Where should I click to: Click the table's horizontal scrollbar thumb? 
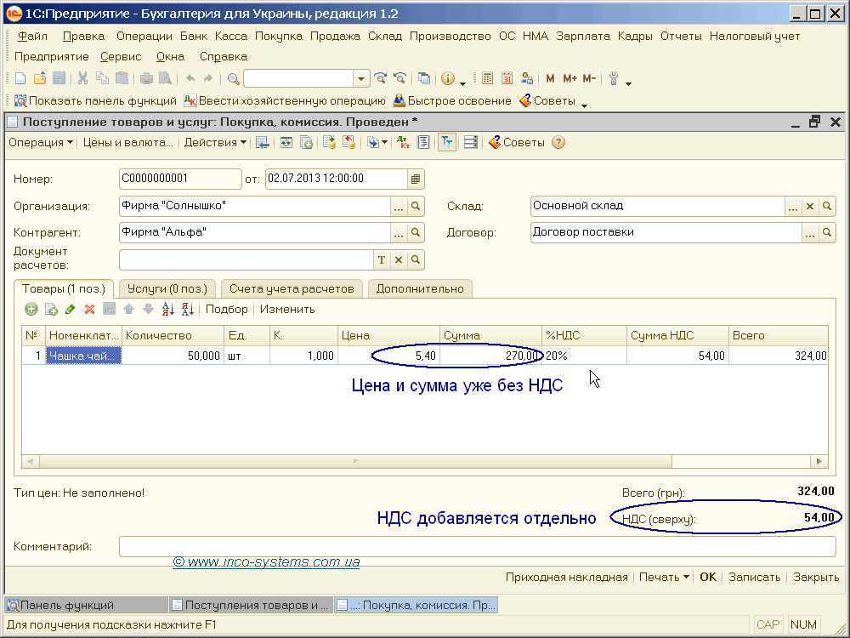[x=355, y=461]
